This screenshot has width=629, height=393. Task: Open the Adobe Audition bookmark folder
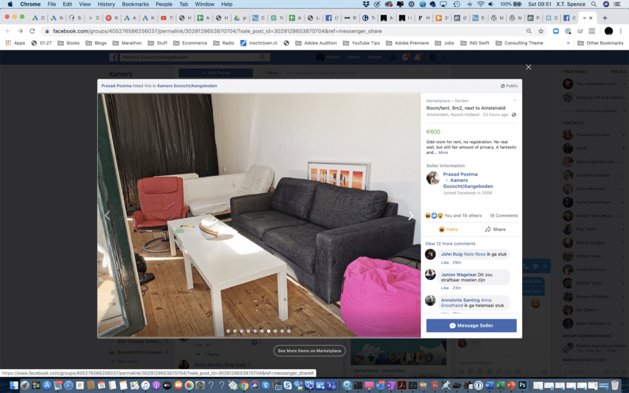[x=316, y=43]
